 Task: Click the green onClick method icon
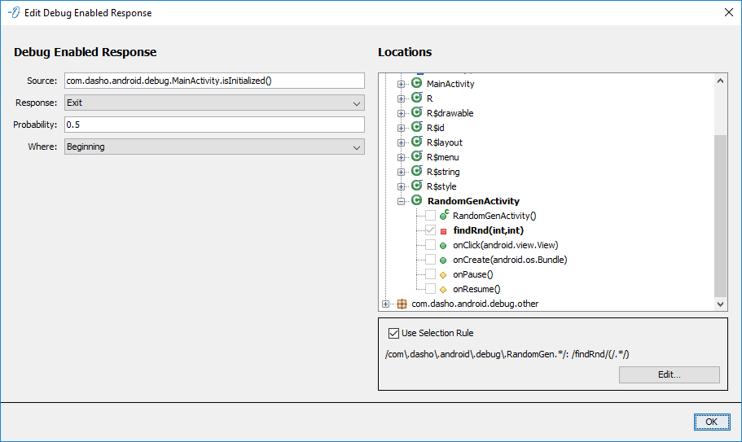443,245
